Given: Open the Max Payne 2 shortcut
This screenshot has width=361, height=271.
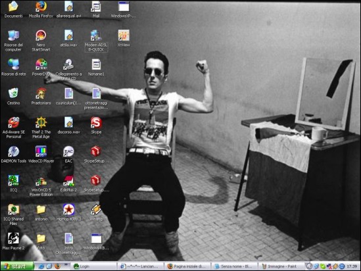Looking at the screenshot, I should (x=14, y=241).
